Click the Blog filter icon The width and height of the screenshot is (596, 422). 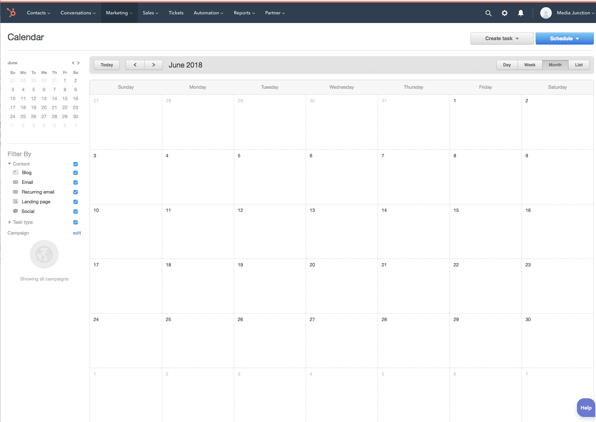tap(15, 172)
